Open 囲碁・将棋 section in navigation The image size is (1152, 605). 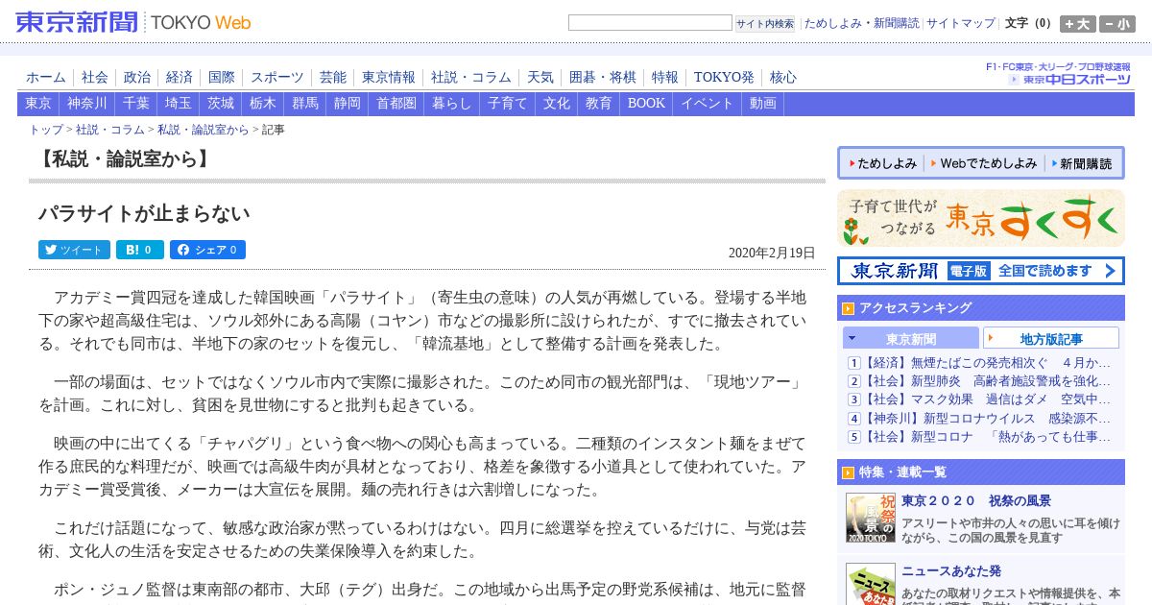tap(603, 77)
